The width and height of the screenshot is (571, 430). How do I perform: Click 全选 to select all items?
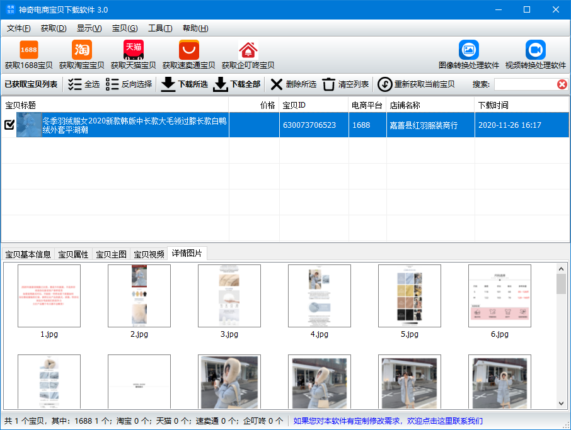point(84,84)
